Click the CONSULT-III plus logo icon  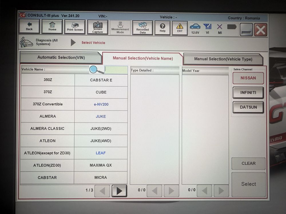tap(23, 15)
